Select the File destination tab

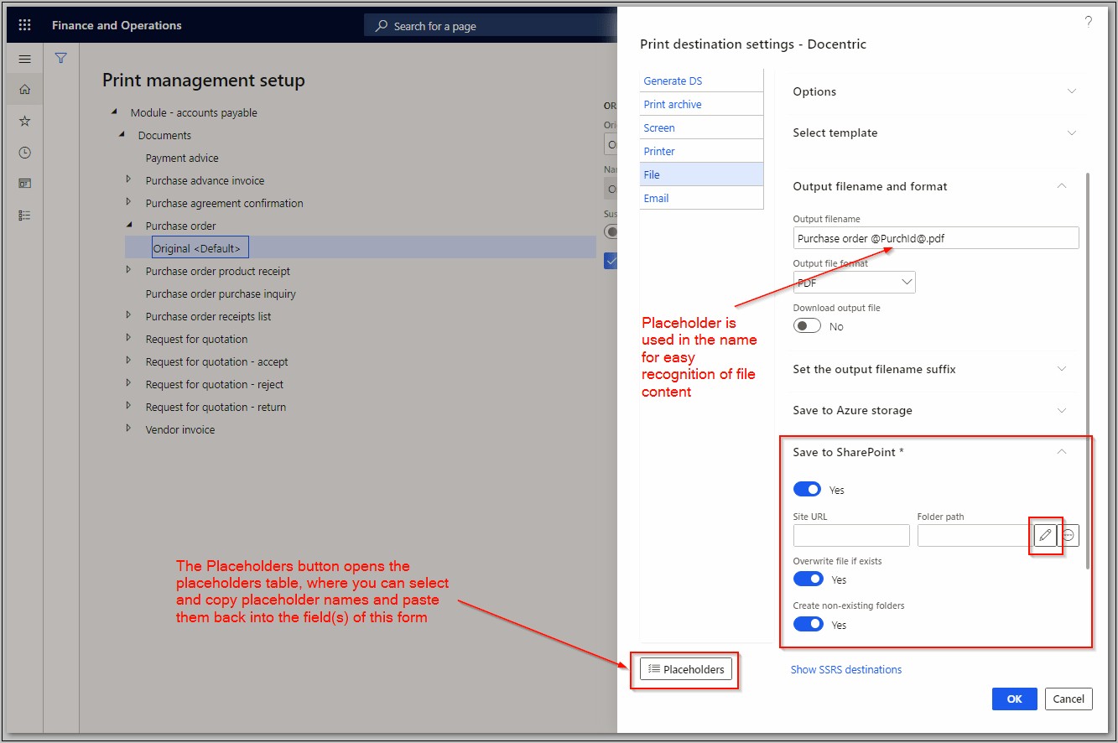coord(701,174)
